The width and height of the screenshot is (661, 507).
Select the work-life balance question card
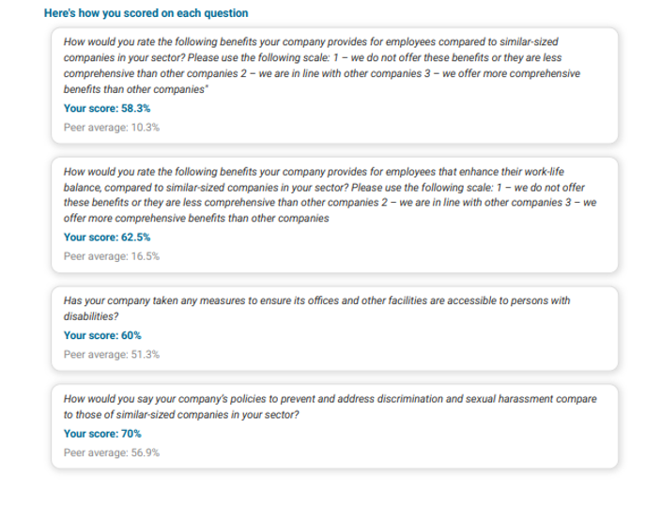334,215
